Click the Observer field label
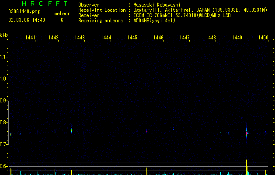This screenshot has width=275, height=175. click(89, 5)
